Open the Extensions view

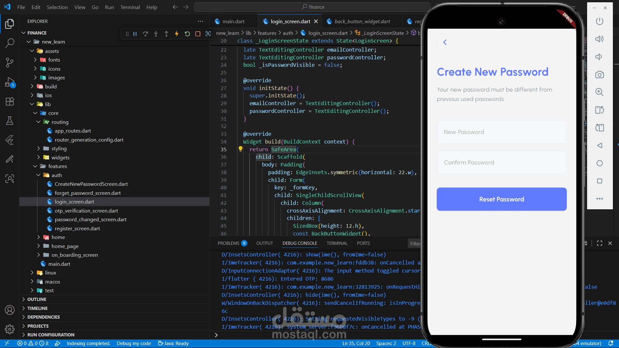(10, 101)
